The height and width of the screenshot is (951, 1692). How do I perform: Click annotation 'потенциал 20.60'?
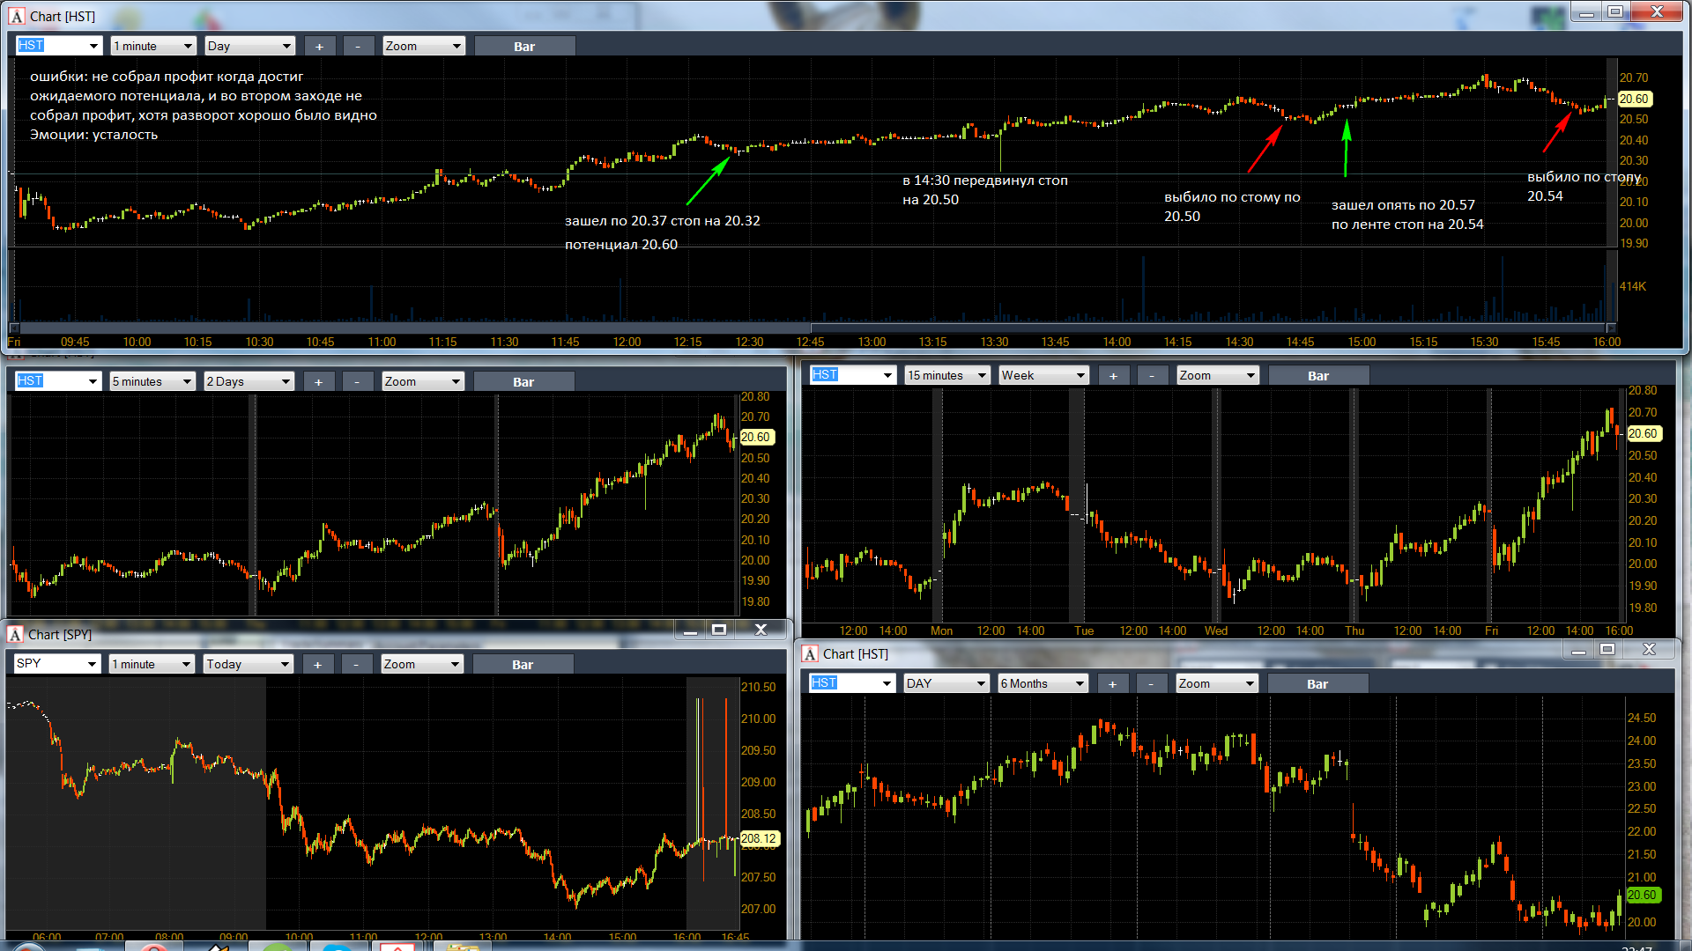(x=621, y=245)
